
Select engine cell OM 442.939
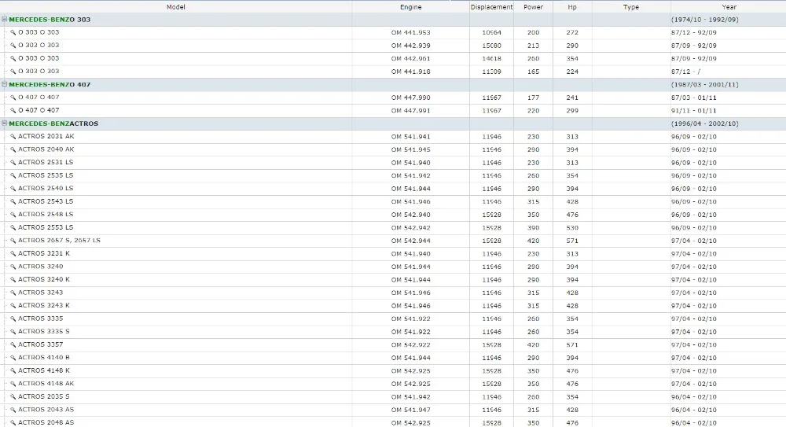(410, 46)
